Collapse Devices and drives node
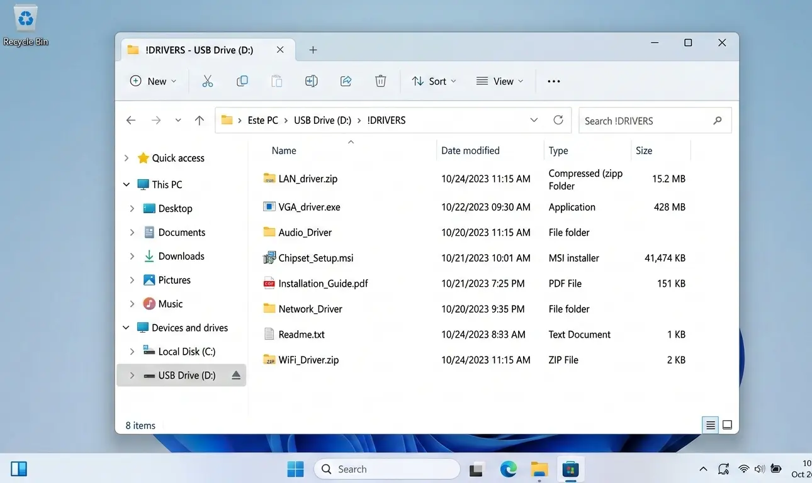812x483 pixels. [126, 328]
